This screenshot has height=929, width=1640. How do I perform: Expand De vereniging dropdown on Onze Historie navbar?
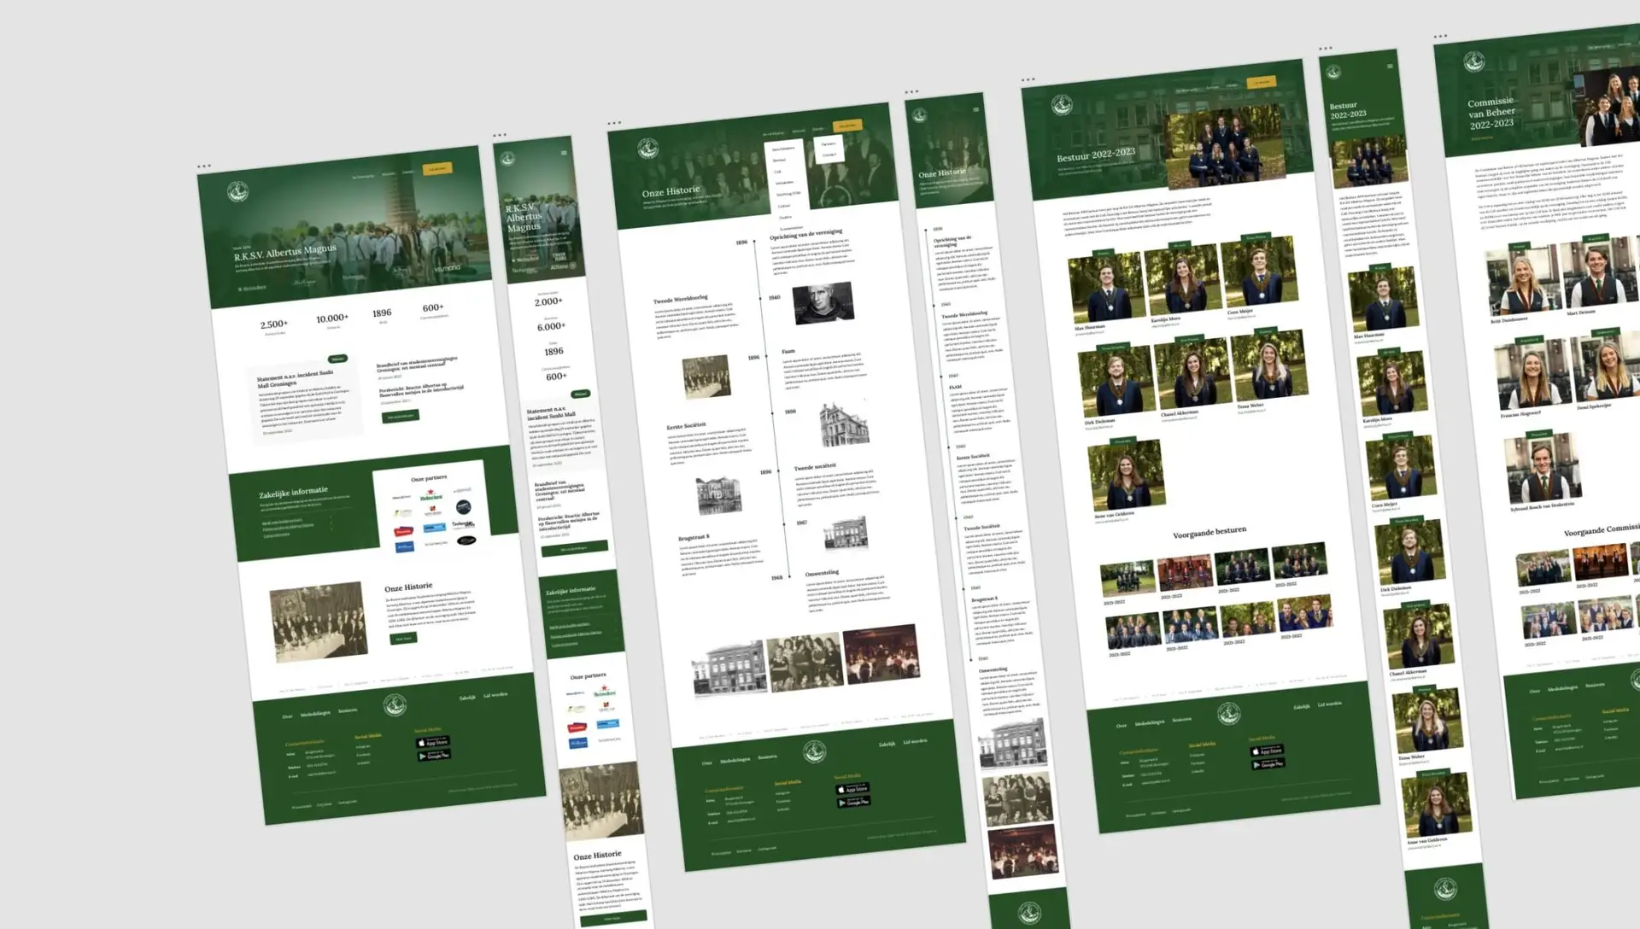tap(773, 134)
